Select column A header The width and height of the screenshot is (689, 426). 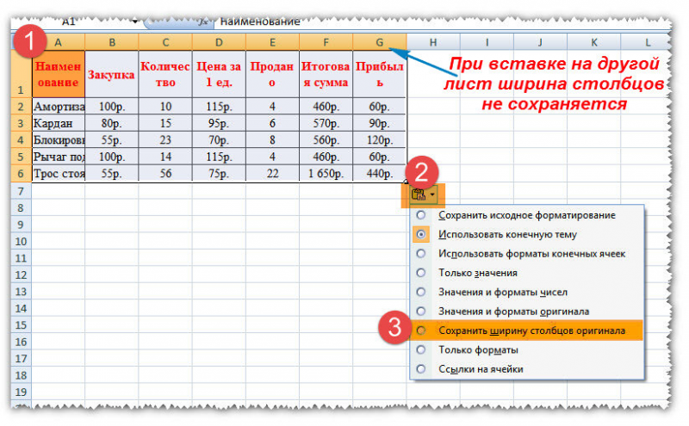click(x=58, y=43)
